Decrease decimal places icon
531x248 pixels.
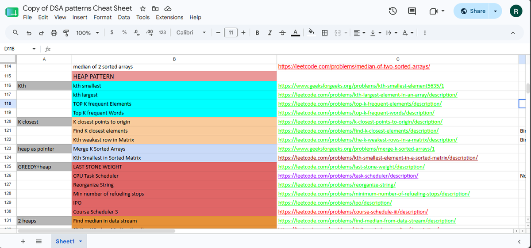[x=137, y=32]
